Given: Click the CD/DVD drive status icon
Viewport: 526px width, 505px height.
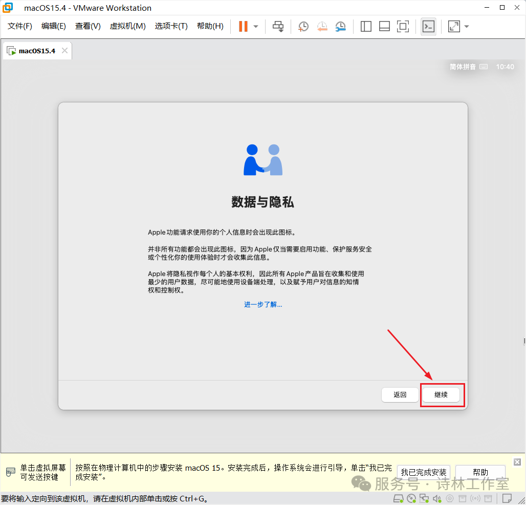Looking at the screenshot, I should click(411, 499).
